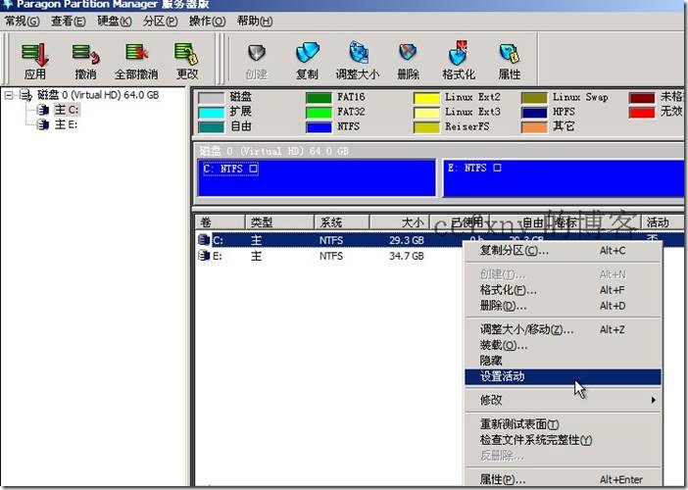Click the 主 E: partition icon in tree
Screen dimensions: 688x490
point(42,125)
